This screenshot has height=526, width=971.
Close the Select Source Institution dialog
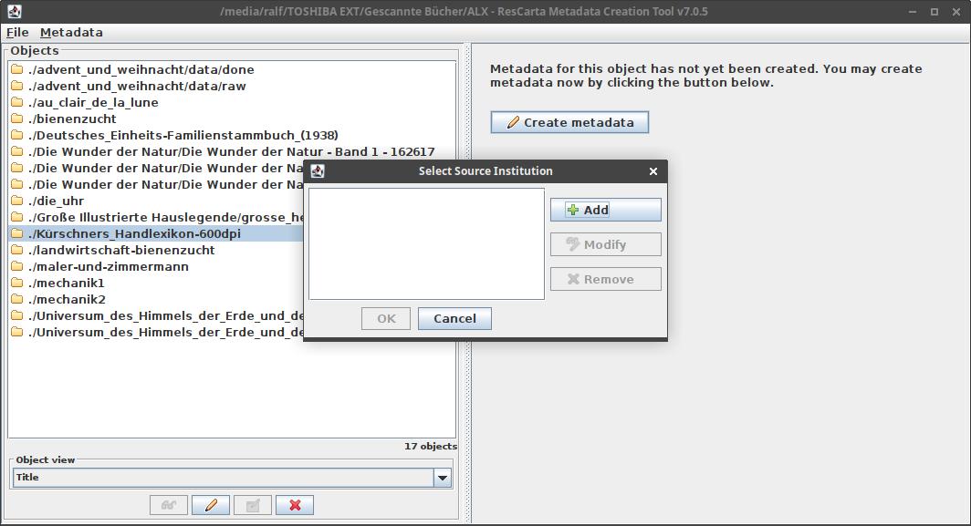click(653, 171)
